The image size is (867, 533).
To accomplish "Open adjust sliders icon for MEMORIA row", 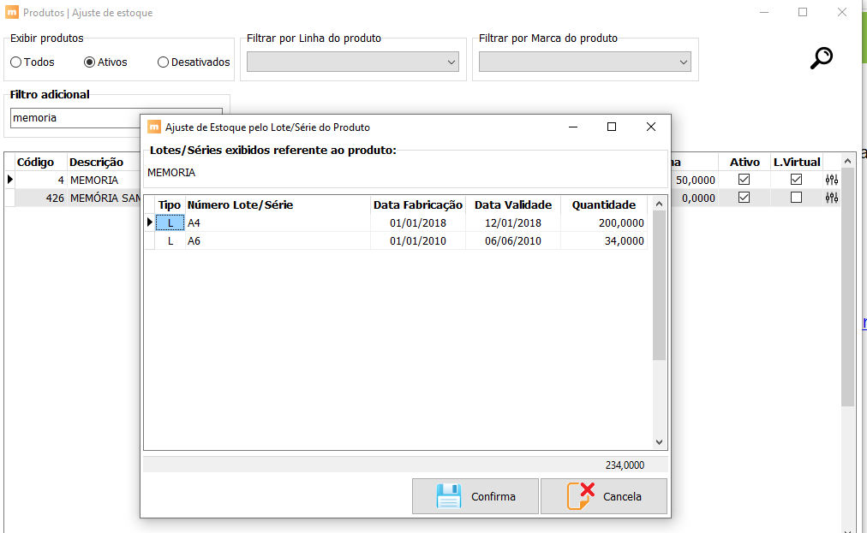I will [832, 180].
